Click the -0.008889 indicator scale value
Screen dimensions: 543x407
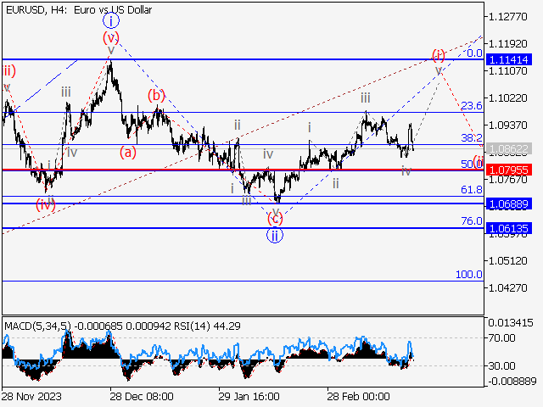tap(512, 382)
